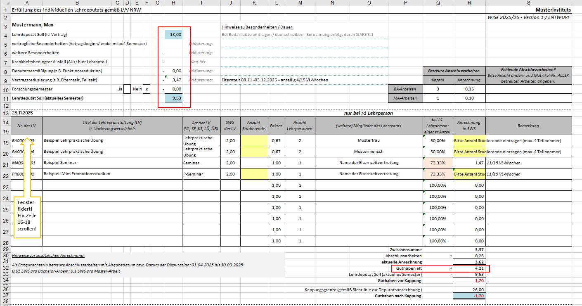Select column R header
This screenshot has width=582, height=306.
point(469,3)
